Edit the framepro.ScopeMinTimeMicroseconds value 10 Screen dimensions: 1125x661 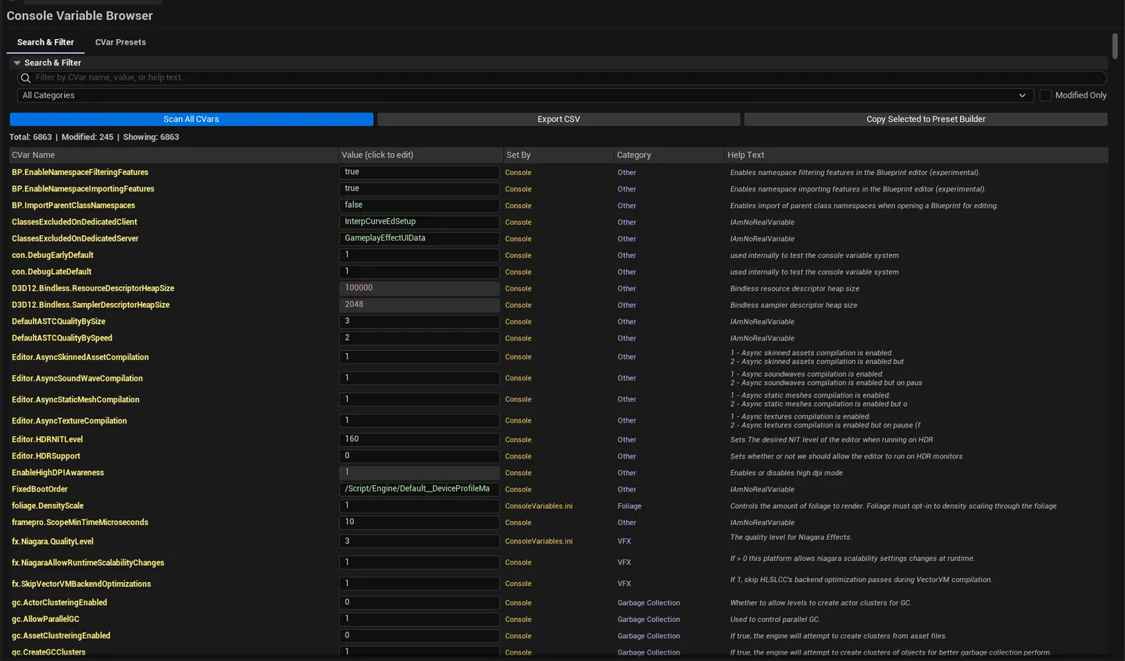pos(420,522)
